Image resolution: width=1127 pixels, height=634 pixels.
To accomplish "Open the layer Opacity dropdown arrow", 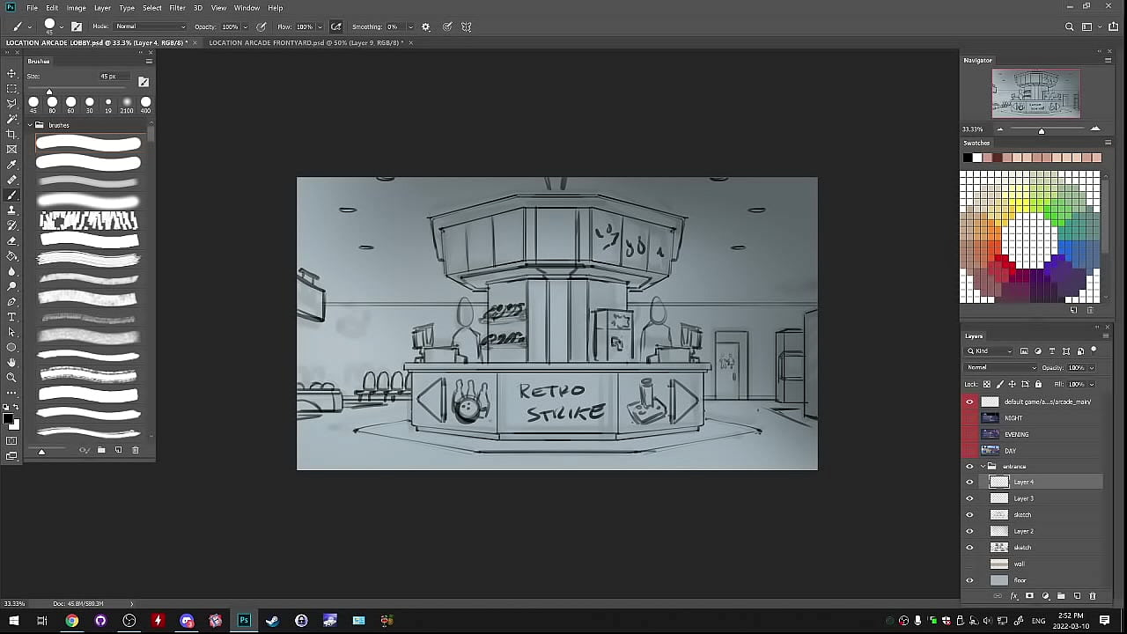I will [1092, 368].
